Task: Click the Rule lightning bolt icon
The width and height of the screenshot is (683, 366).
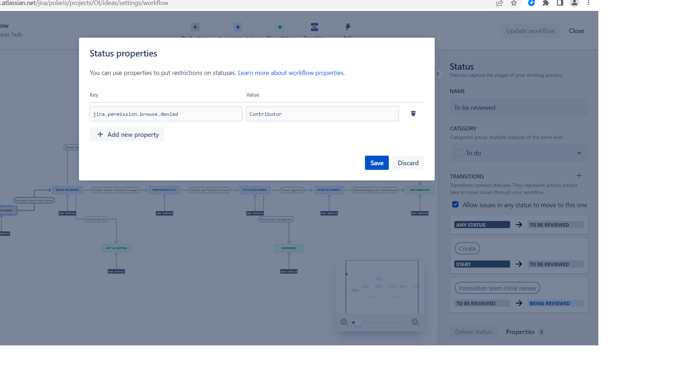Action: point(348,27)
